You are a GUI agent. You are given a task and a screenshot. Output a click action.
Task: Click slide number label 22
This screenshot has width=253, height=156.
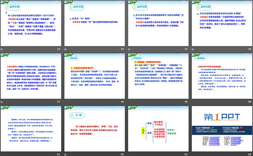pyautogui.click(x=122, y=155)
